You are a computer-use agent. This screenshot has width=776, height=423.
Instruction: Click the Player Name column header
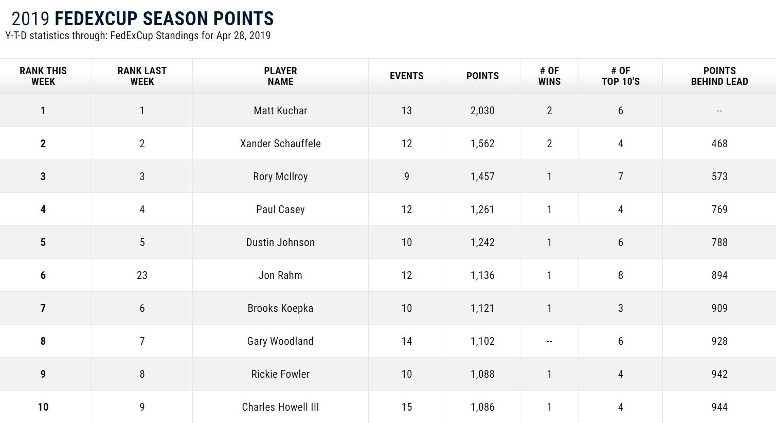pyautogui.click(x=280, y=76)
